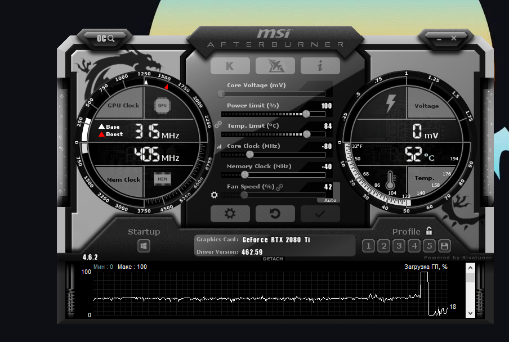The width and height of the screenshot is (509, 342).
Task: Click the monitor scrollbar thumb
Action: pos(470,277)
